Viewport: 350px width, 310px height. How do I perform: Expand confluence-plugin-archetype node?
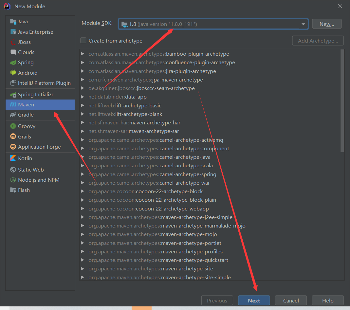(x=83, y=62)
